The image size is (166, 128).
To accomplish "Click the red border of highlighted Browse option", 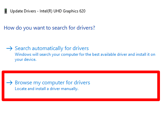I will click(x=81, y=72).
